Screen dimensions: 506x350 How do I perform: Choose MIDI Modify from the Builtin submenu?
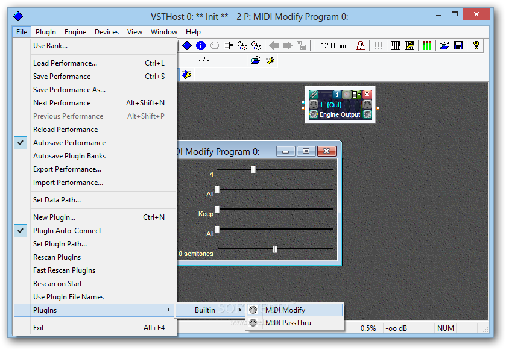[x=295, y=310]
